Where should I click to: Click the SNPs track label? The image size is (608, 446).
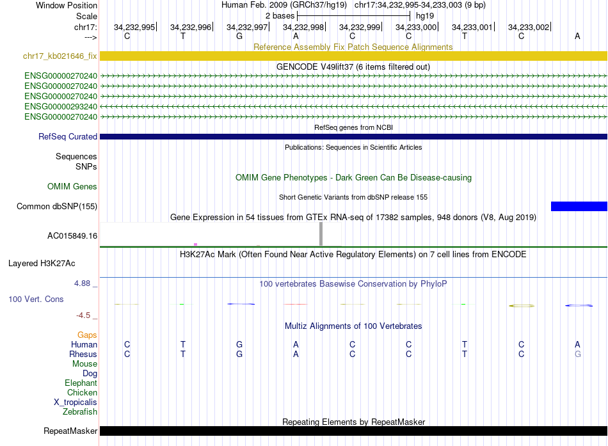point(86,166)
